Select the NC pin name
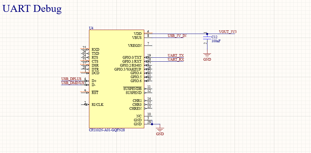 [x=139, y=116]
